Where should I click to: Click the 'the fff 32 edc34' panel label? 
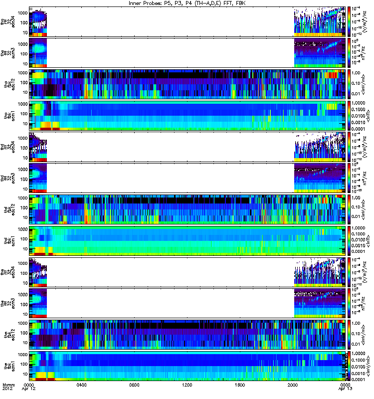click(x=8, y=272)
